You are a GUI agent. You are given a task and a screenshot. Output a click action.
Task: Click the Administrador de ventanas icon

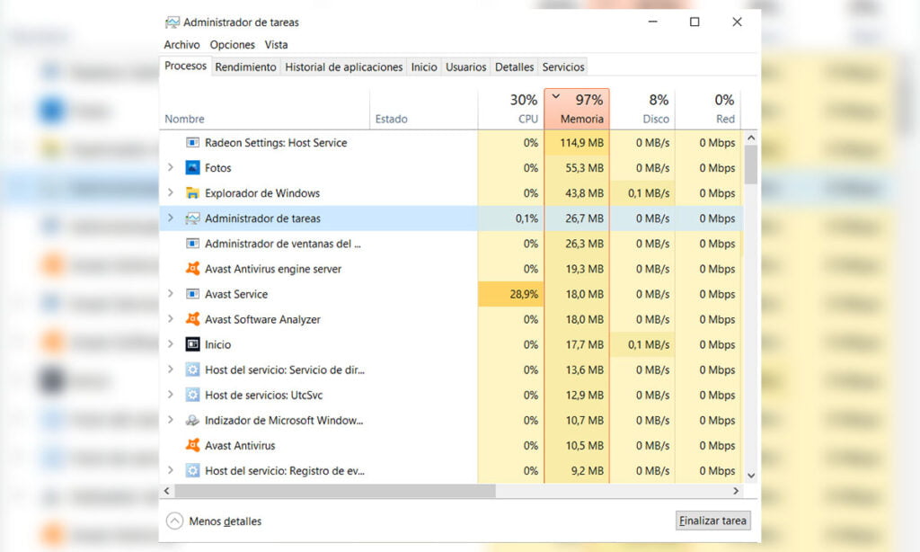pyautogui.click(x=192, y=244)
